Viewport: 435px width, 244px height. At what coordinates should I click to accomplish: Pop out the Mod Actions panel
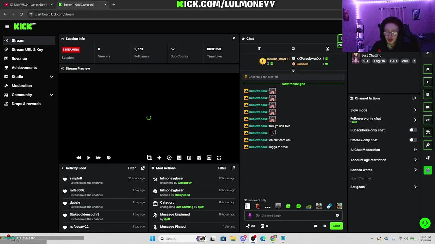point(233,168)
